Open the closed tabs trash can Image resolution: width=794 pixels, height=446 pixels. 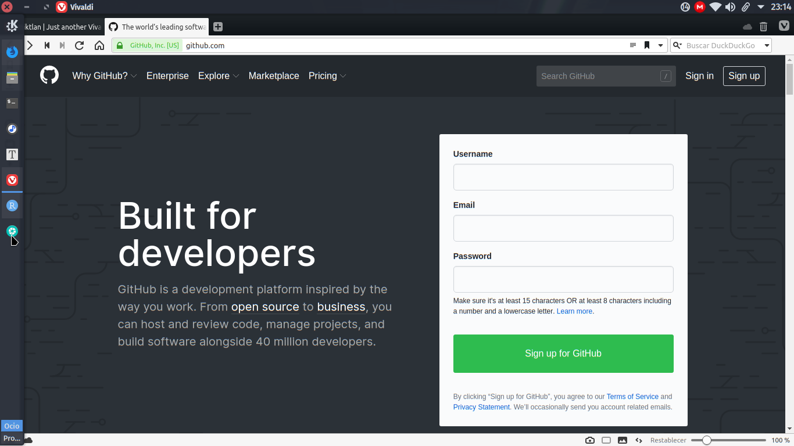[764, 27]
